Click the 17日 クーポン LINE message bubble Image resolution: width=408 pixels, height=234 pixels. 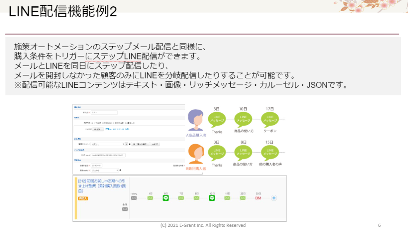point(270,118)
